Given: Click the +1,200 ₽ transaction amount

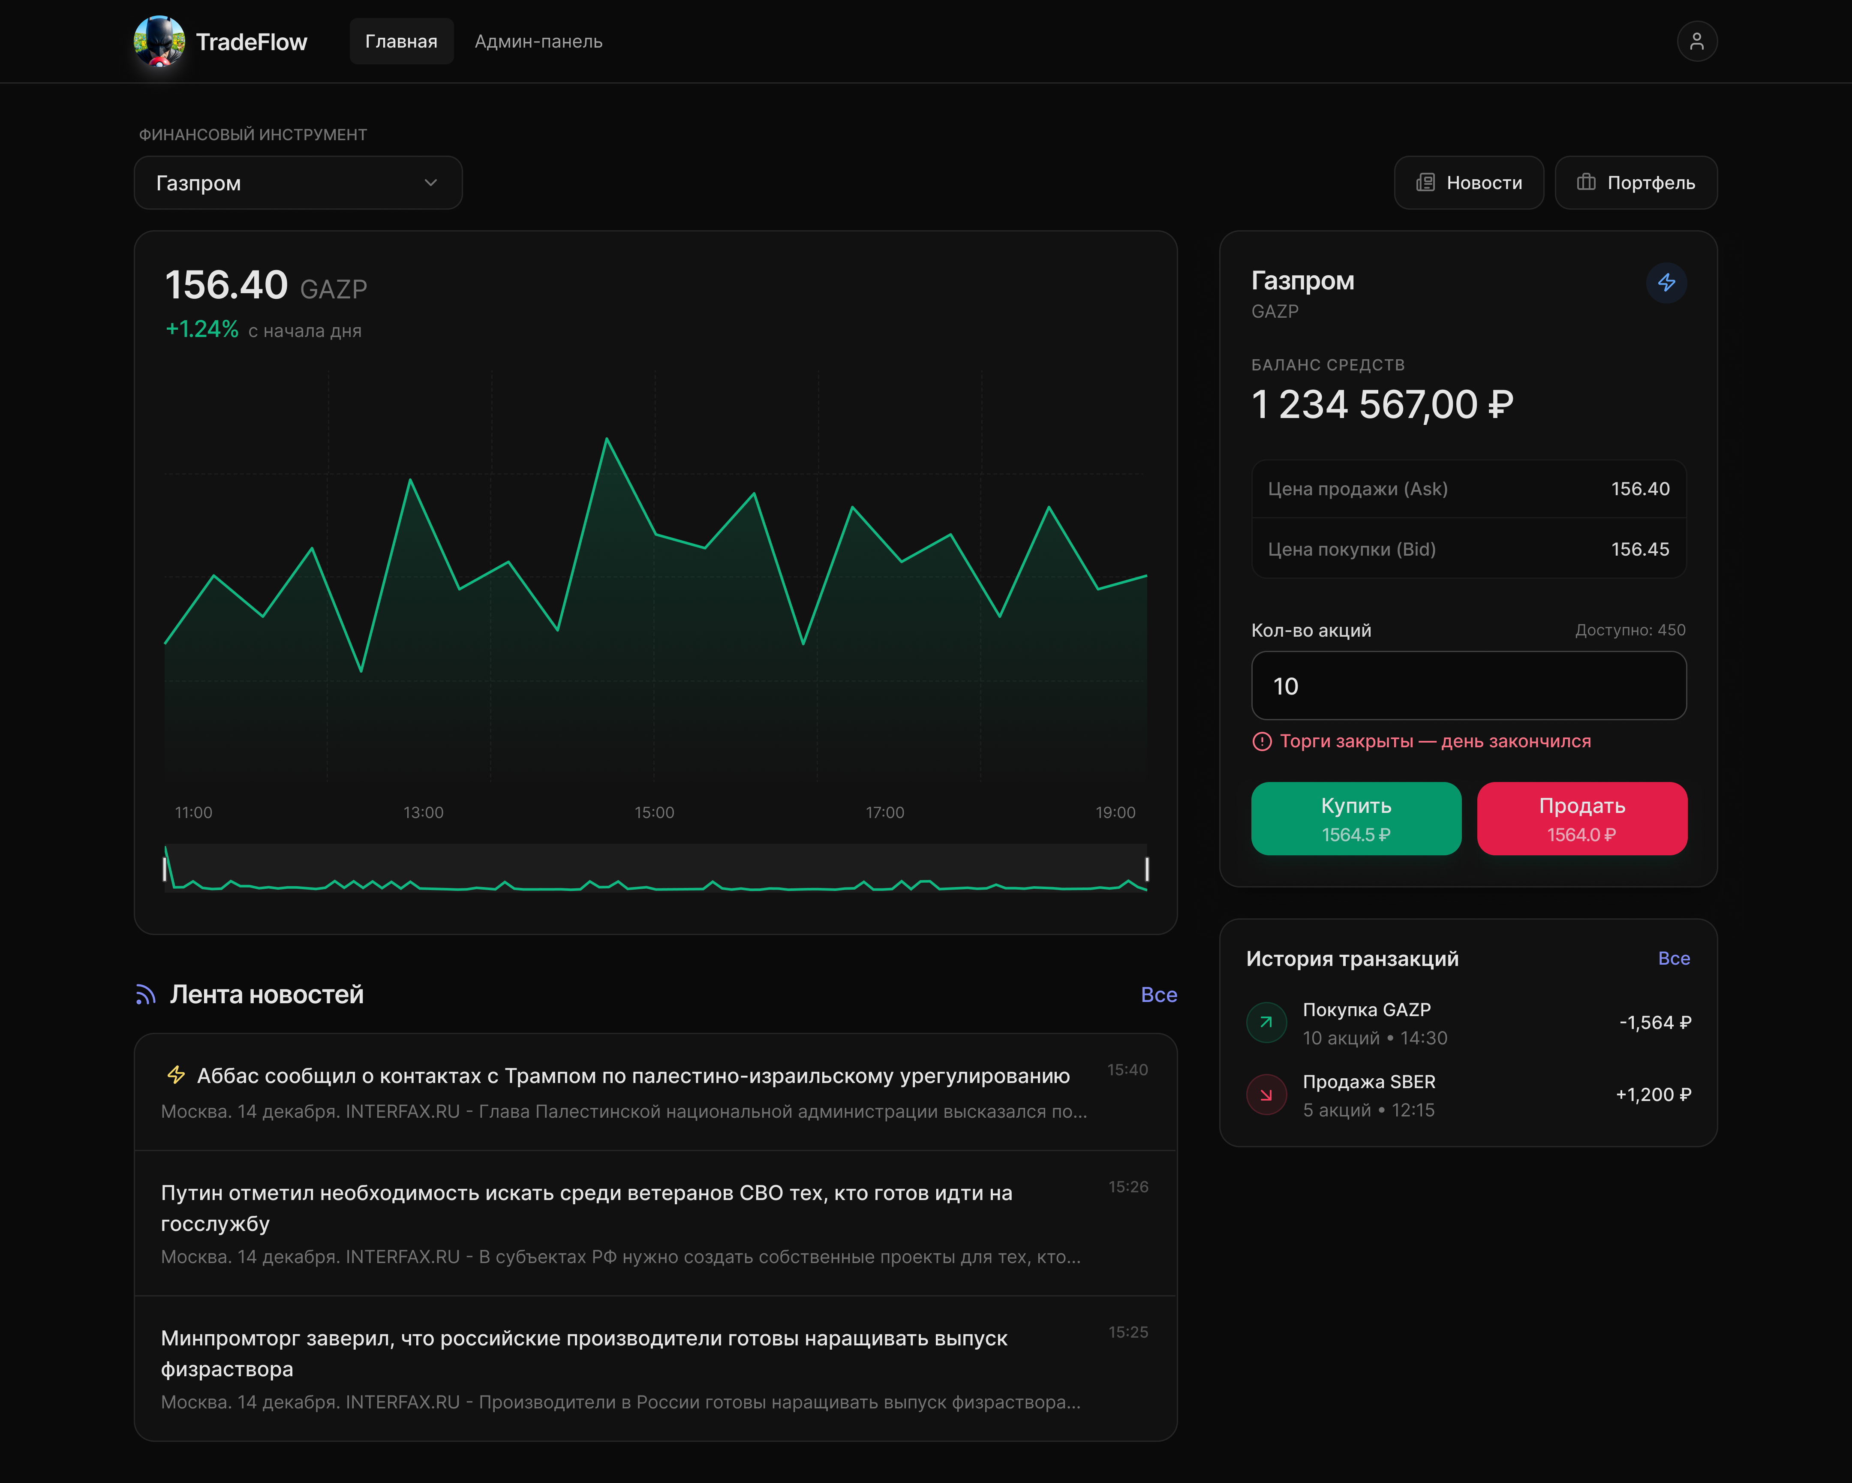Looking at the screenshot, I should point(1653,1095).
